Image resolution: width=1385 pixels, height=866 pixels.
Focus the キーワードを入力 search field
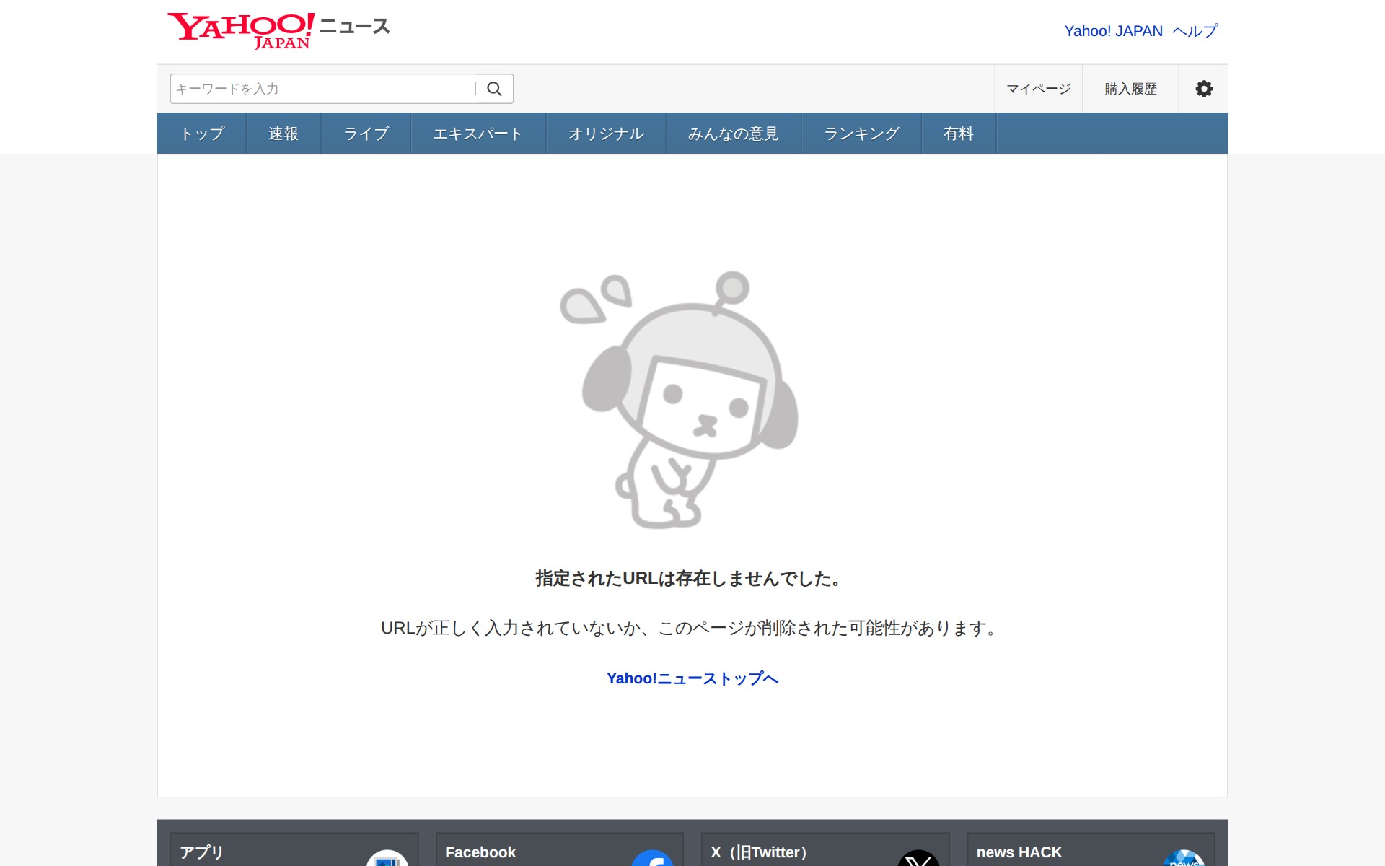pyautogui.click(x=322, y=89)
